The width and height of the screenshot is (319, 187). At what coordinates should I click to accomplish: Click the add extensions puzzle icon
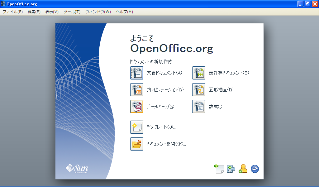[x=231, y=169]
